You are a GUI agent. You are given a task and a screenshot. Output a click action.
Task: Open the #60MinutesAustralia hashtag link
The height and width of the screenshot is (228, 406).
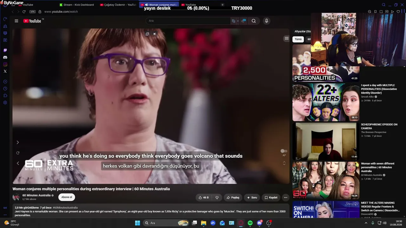coord(65,208)
